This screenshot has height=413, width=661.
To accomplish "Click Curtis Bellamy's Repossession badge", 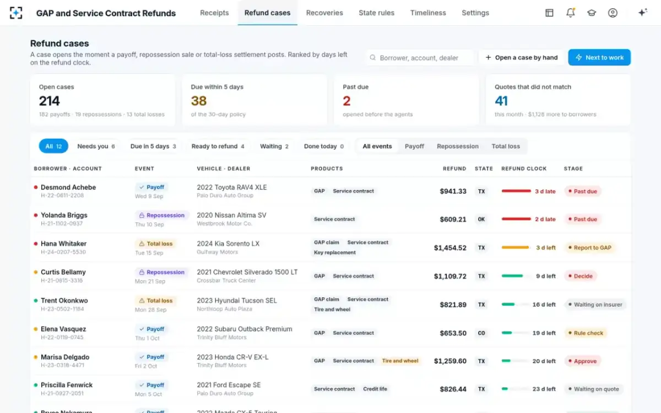I will 162,272.
